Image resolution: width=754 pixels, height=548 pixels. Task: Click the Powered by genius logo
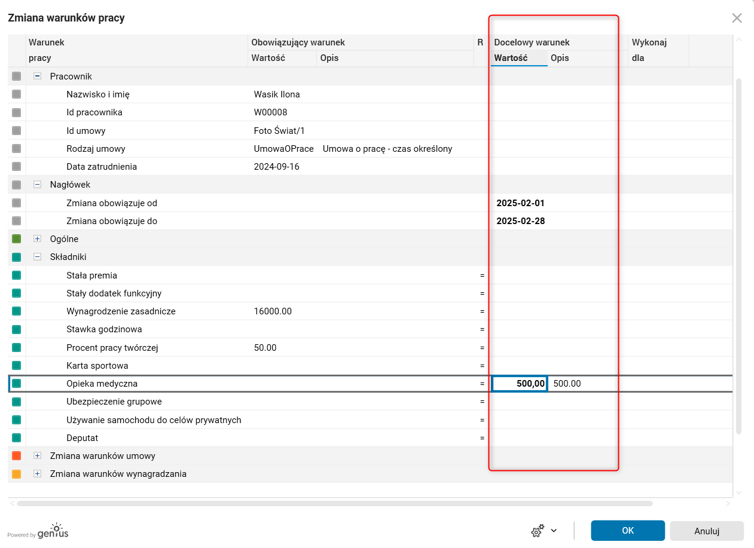(x=38, y=531)
